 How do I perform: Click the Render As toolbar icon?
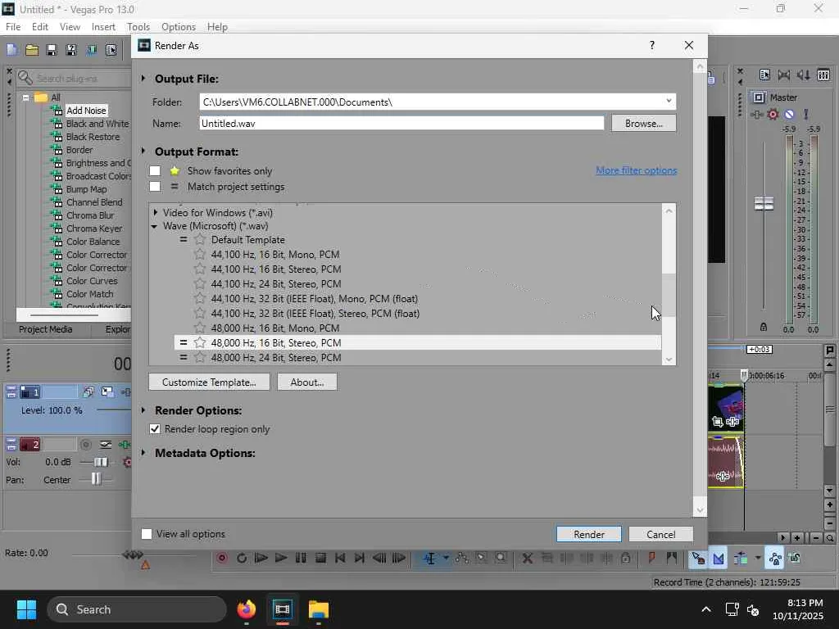[92, 50]
